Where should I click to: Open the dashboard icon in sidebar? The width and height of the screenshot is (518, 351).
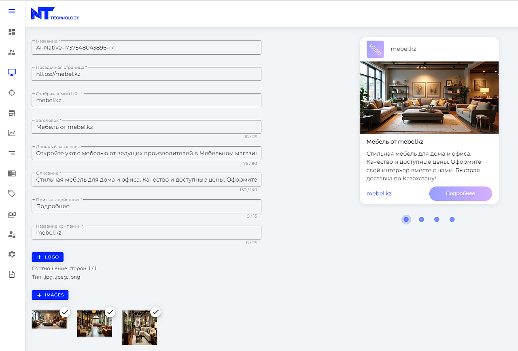(x=12, y=32)
